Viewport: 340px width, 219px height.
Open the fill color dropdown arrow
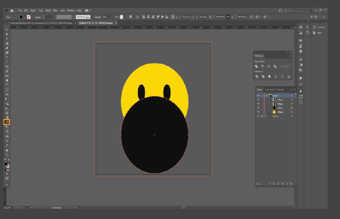click(x=24, y=17)
